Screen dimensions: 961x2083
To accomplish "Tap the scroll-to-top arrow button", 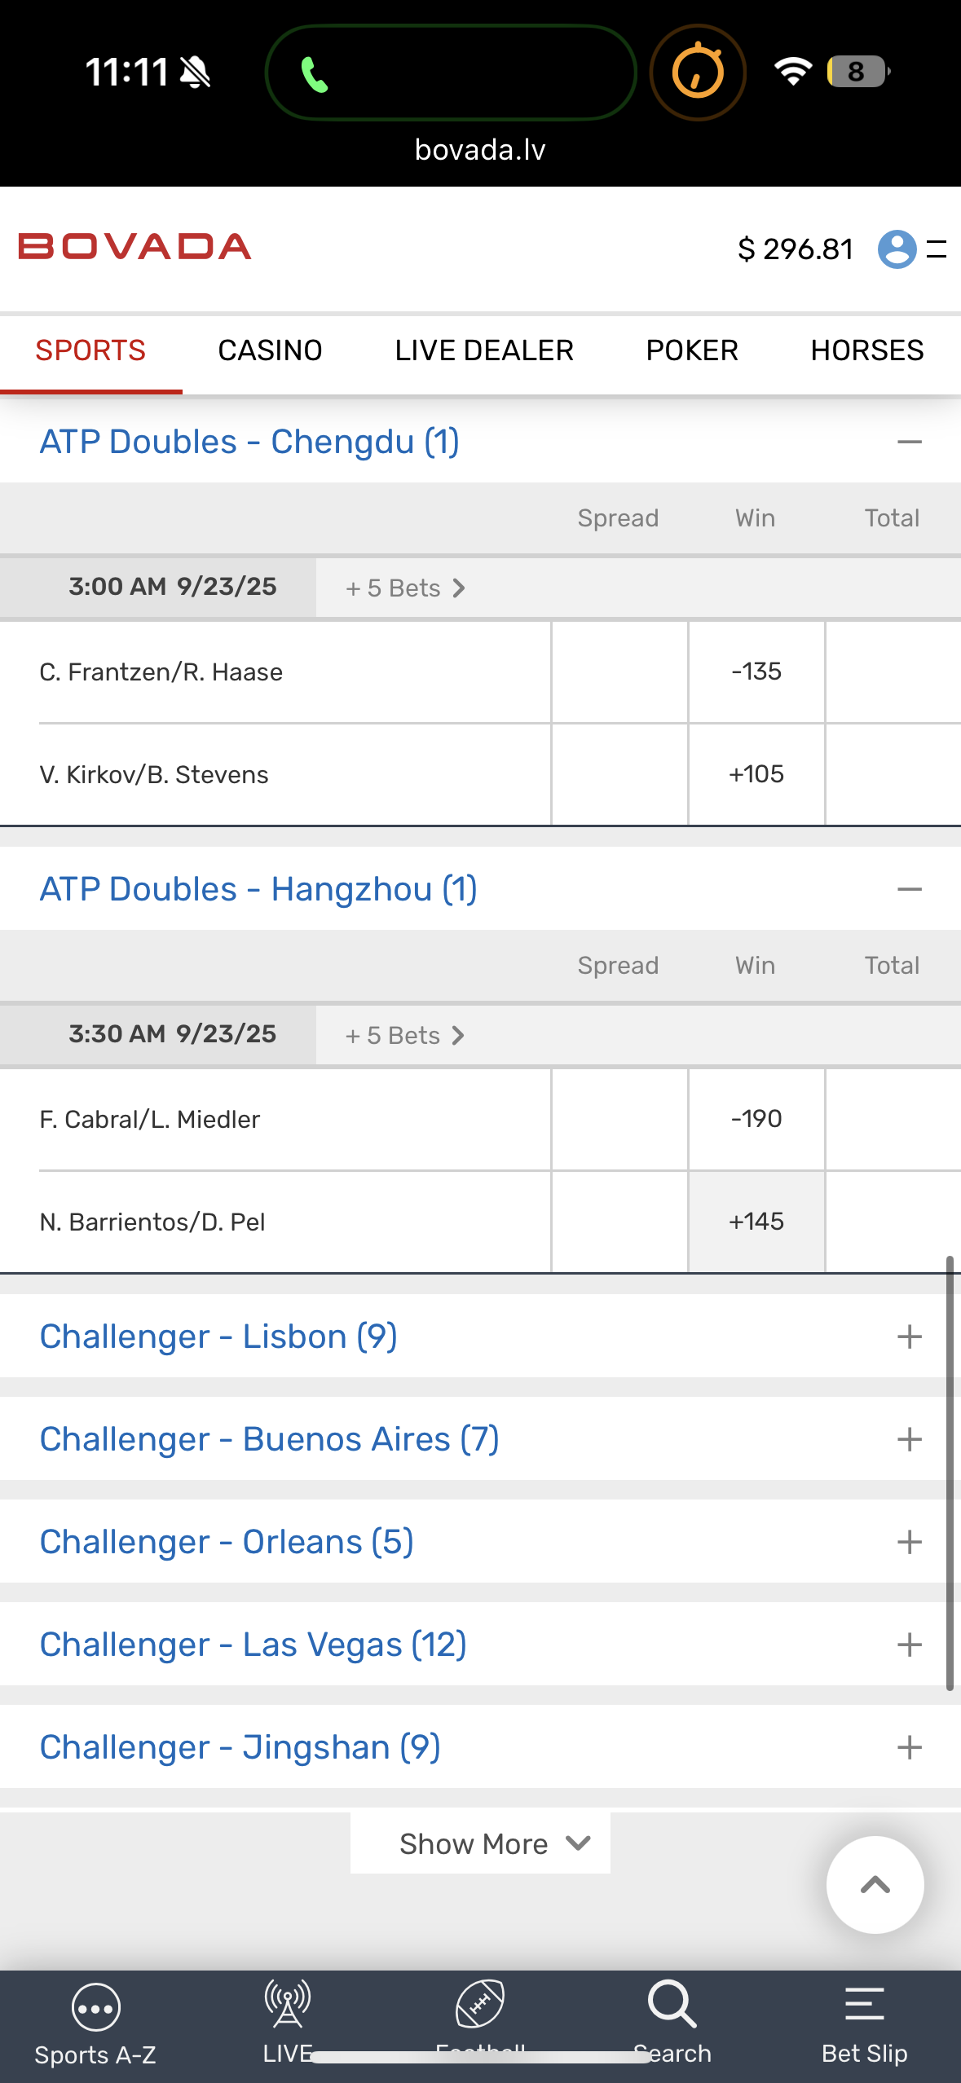I will click(x=875, y=1884).
